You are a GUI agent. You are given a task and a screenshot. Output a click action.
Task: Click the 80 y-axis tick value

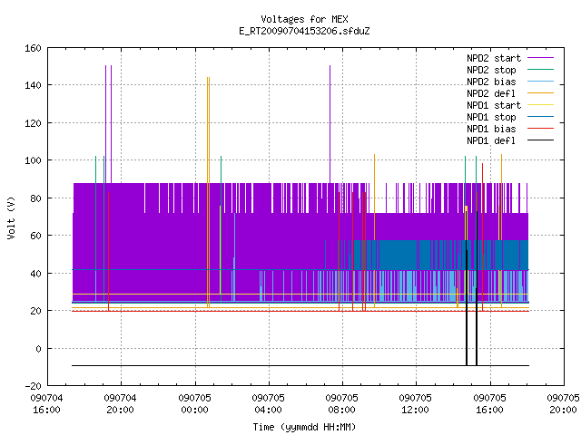pyautogui.click(x=35, y=198)
